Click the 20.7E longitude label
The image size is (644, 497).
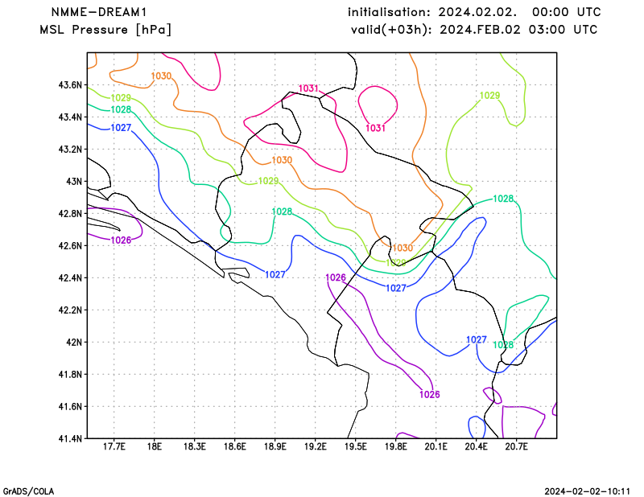click(x=517, y=446)
